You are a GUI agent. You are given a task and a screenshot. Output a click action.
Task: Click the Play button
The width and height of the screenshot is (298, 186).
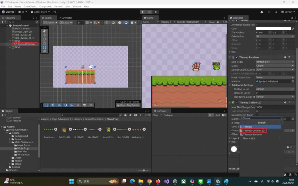(x=143, y=12)
